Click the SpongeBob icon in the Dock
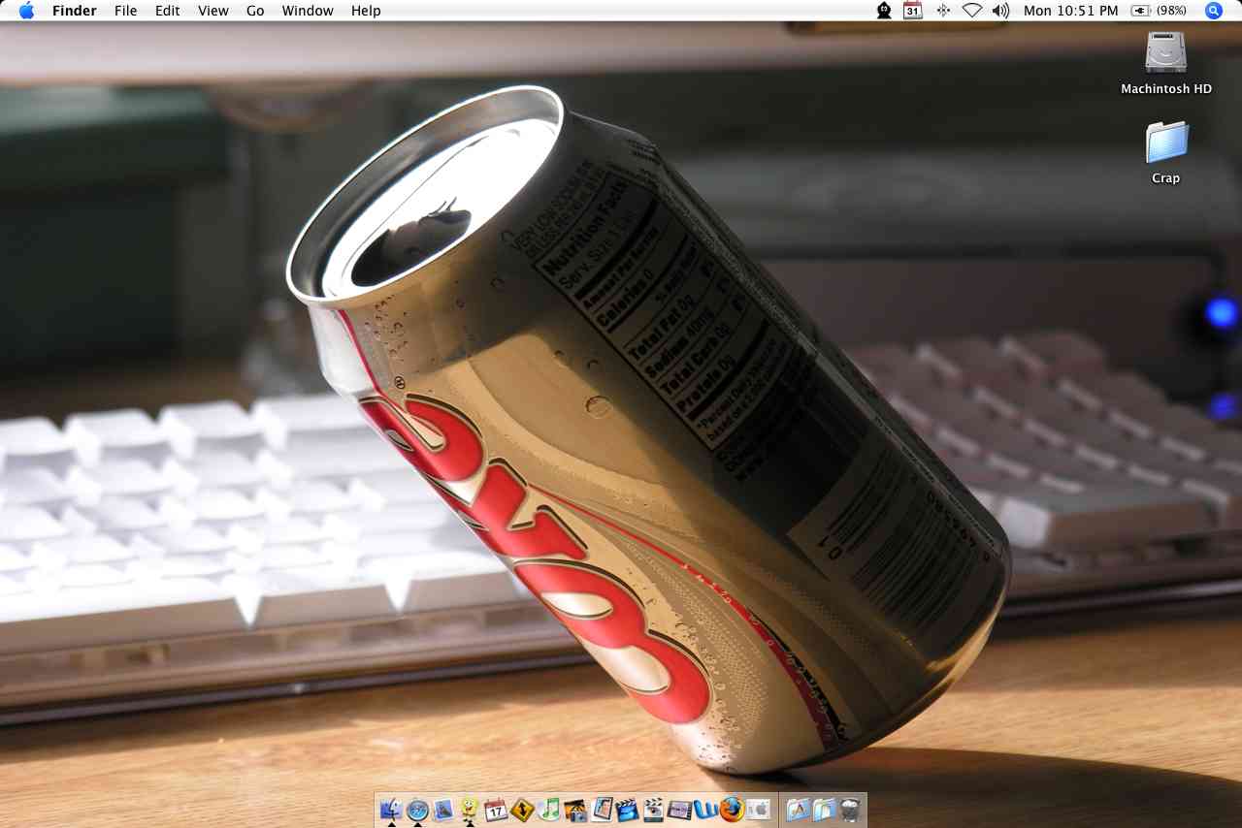The height and width of the screenshot is (828, 1242). 470,809
